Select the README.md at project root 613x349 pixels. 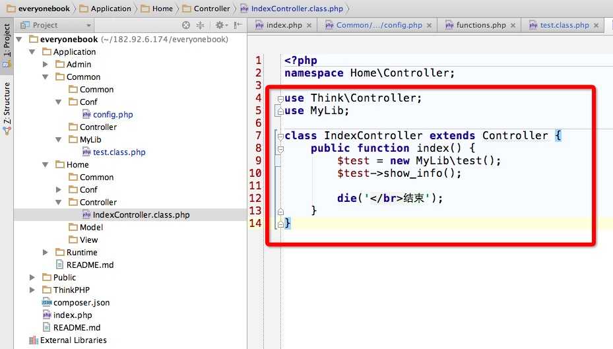point(77,327)
